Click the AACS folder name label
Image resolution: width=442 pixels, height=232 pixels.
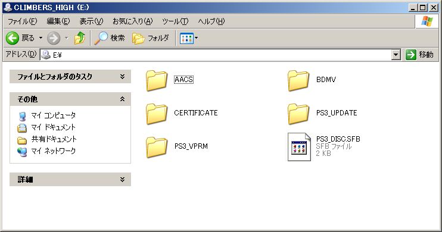pos(184,80)
